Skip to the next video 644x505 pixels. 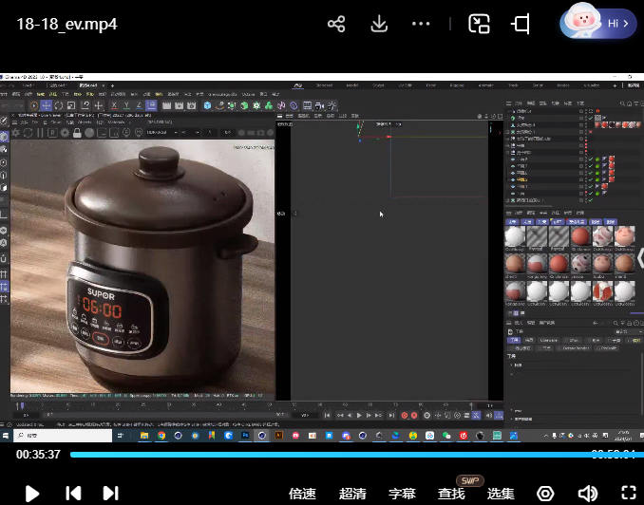tap(110, 493)
